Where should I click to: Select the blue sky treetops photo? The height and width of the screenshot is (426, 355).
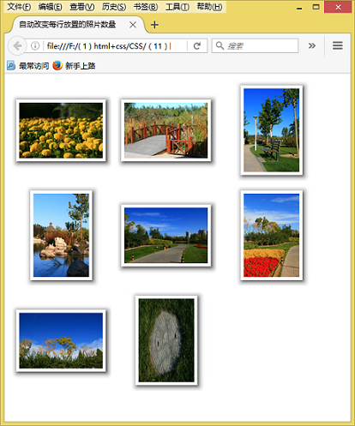61,340
